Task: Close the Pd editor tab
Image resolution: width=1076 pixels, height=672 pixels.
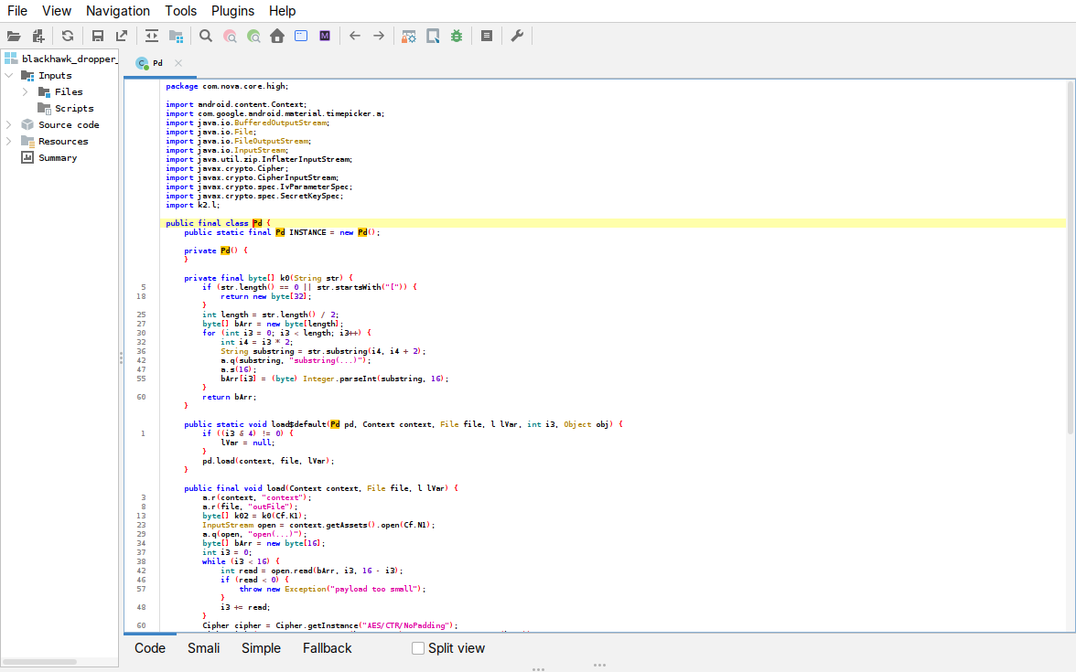Action: (178, 63)
